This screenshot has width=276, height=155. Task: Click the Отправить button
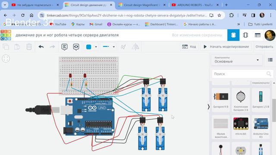pos(264,47)
